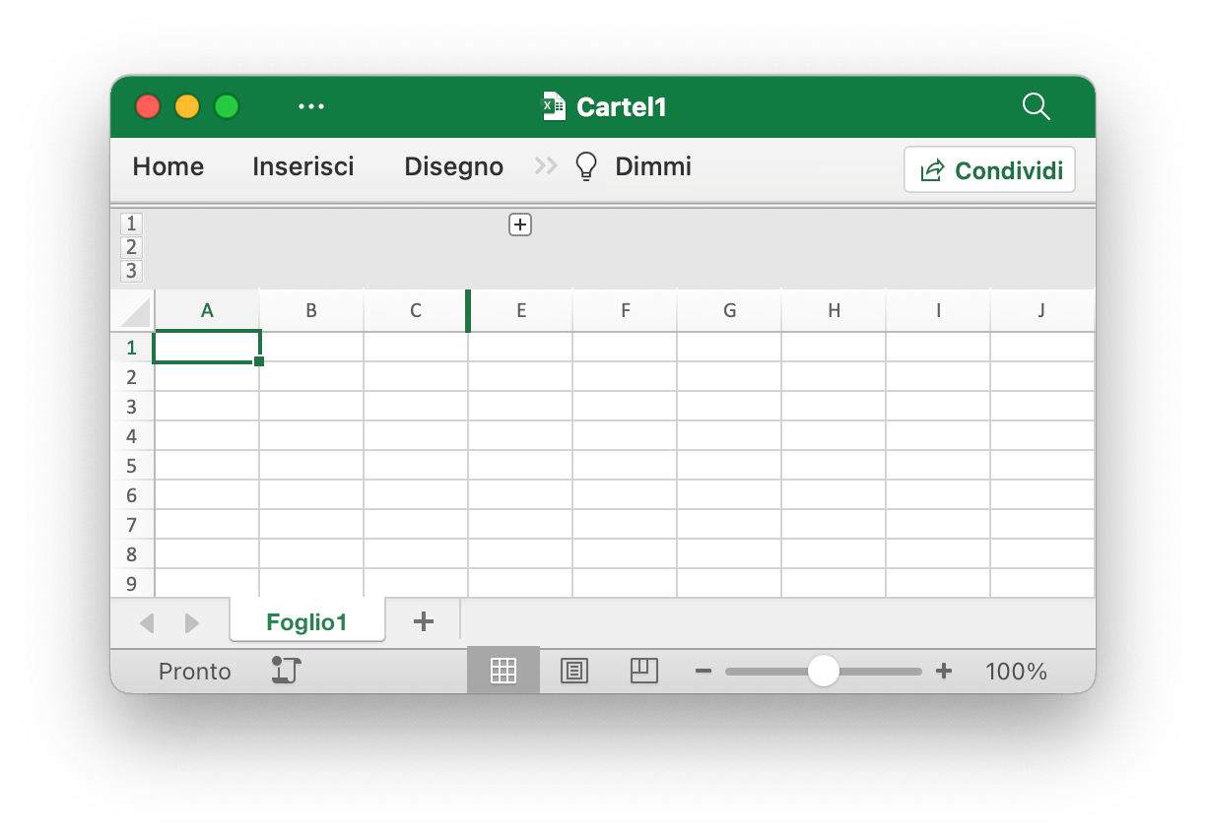Select row 1 header
1206x839 pixels.
point(132,347)
